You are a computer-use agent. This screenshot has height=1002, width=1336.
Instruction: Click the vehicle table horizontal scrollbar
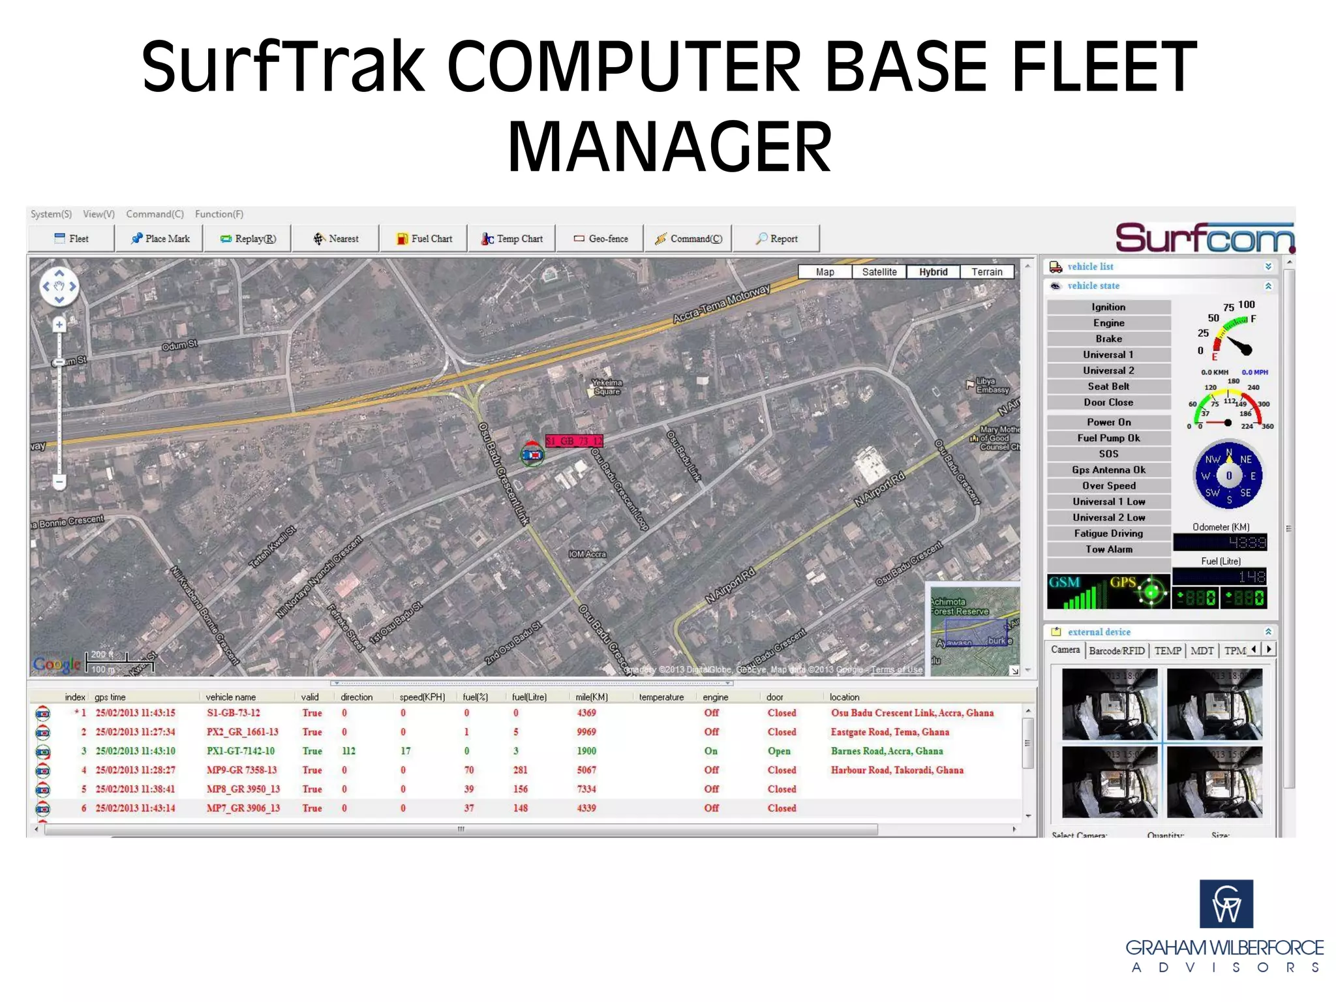point(461,829)
